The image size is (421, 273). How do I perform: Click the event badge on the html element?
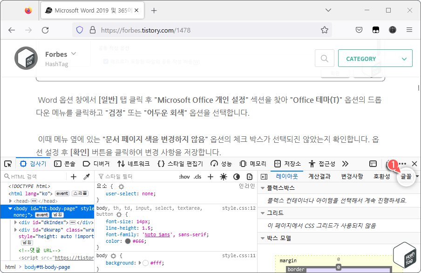click(62, 193)
